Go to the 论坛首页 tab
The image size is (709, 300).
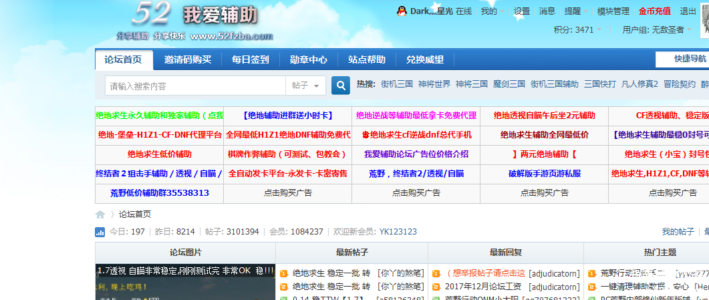click(124, 59)
